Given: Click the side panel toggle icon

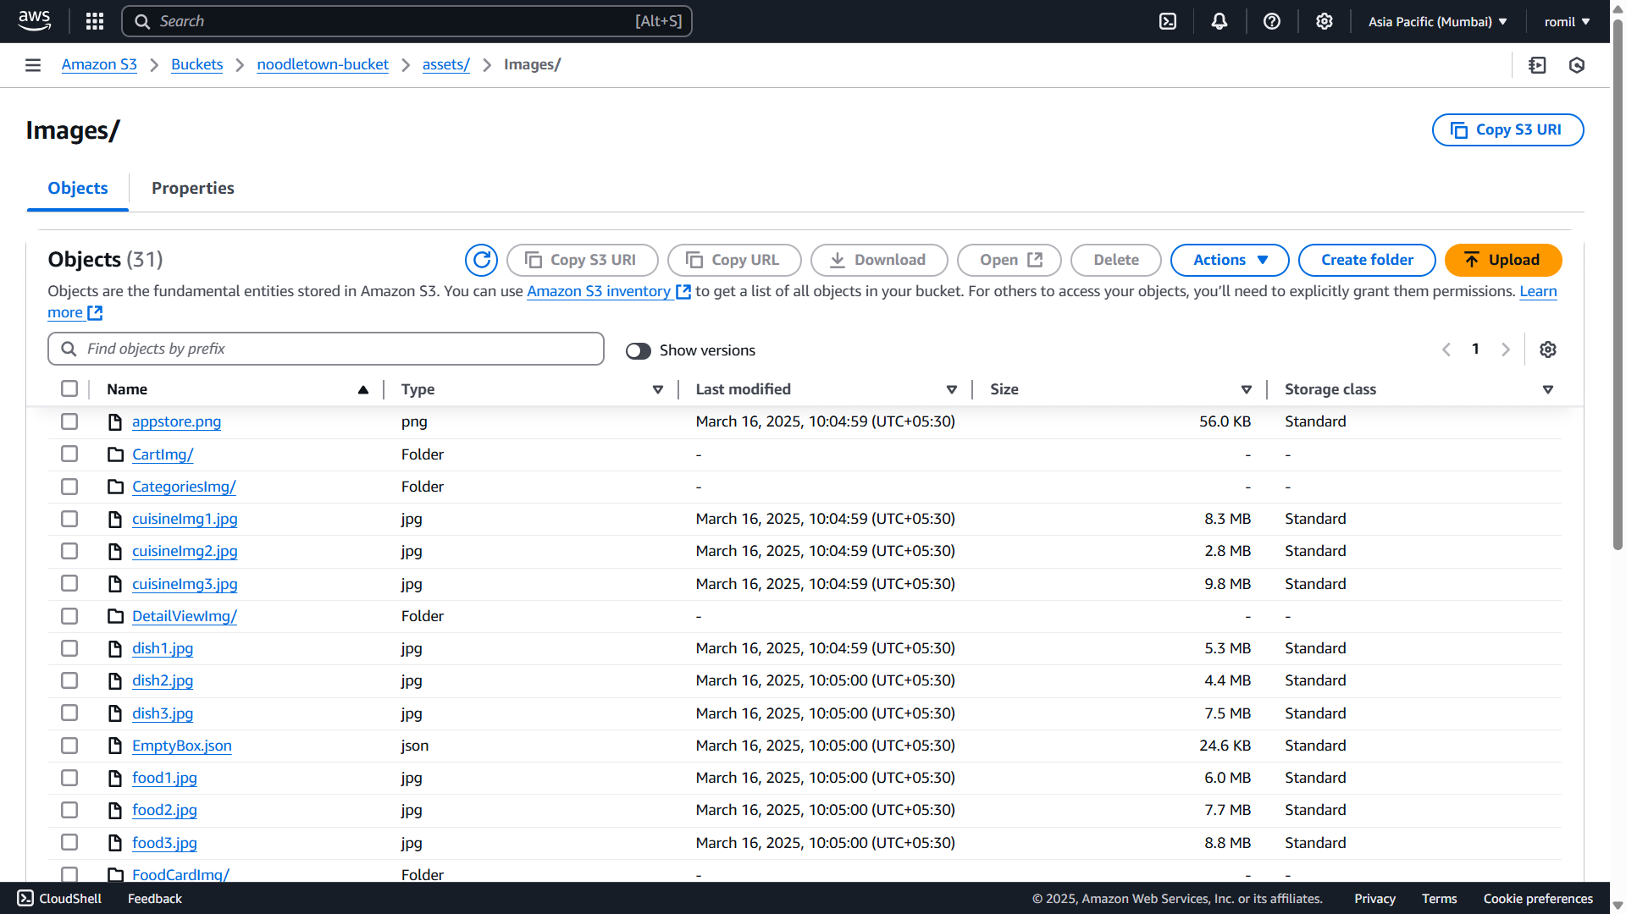Looking at the screenshot, I should (x=1538, y=65).
